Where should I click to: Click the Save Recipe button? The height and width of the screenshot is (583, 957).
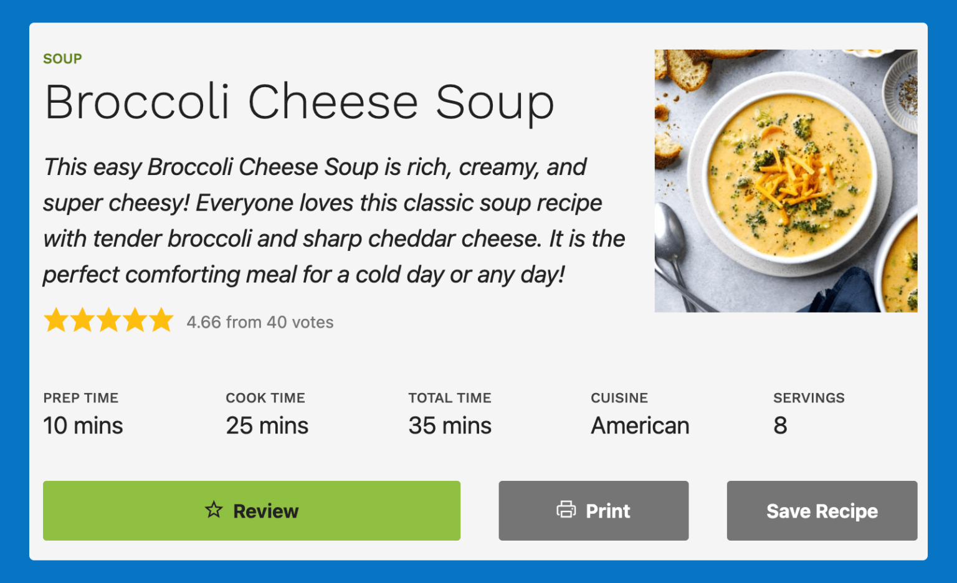(821, 510)
